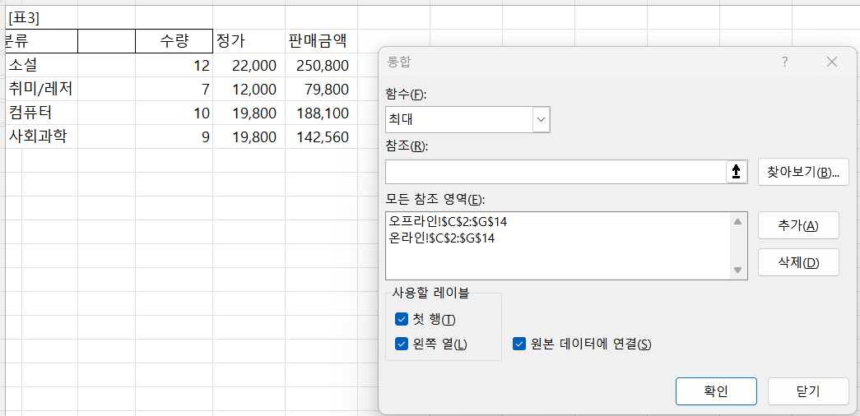The height and width of the screenshot is (416, 860).
Task: Select the cell with value 250,800
Action: [x=319, y=65]
